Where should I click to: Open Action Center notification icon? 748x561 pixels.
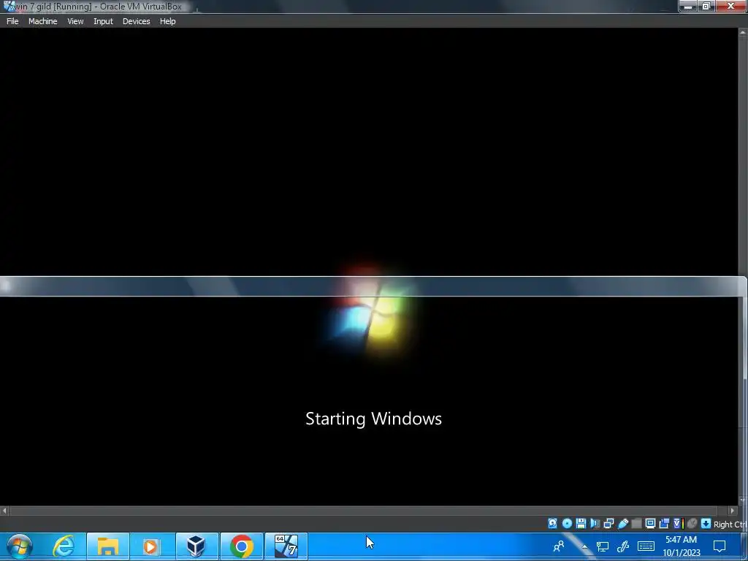[x=720, y=546]
